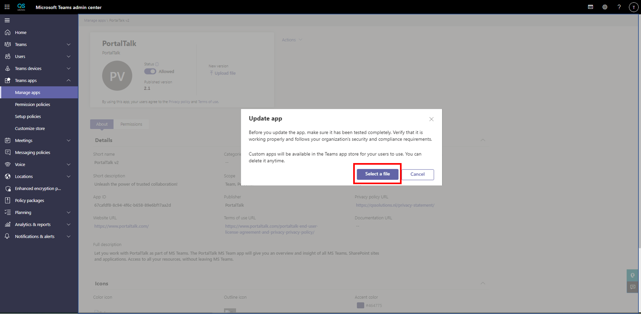
Task: Click the Enhanced encryption icon
Action: pyautogui.click(x=8, y=188)
